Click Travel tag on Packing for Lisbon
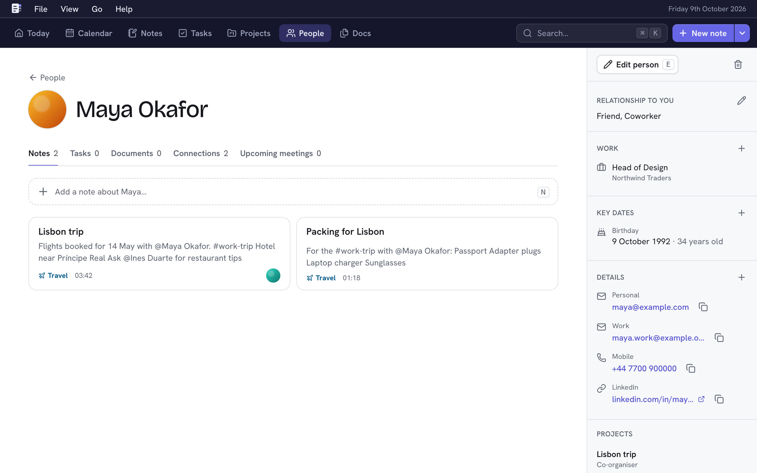Image resolution: width=757 pixels, height=473 pixels. coord(321,278)
